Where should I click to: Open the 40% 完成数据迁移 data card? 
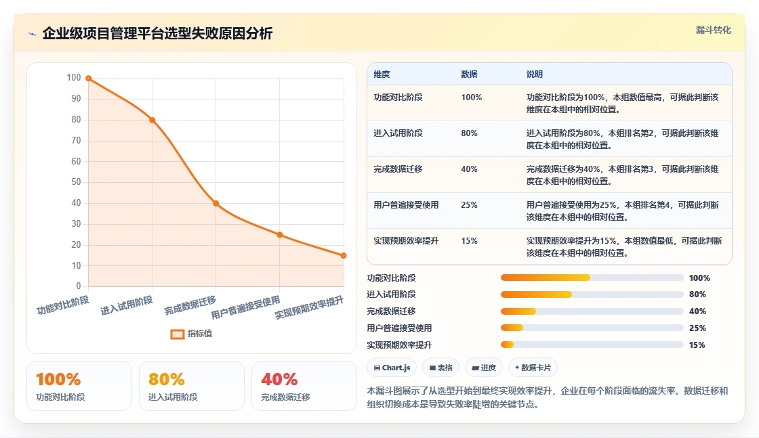[304, 386]
